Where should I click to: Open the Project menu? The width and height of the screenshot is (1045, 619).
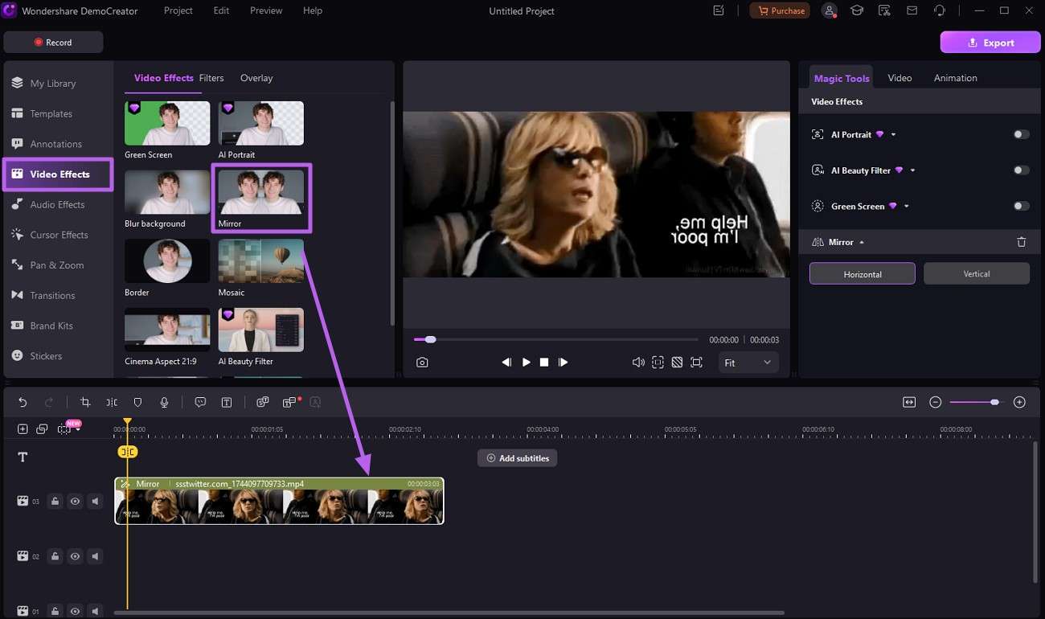(178, 10)
